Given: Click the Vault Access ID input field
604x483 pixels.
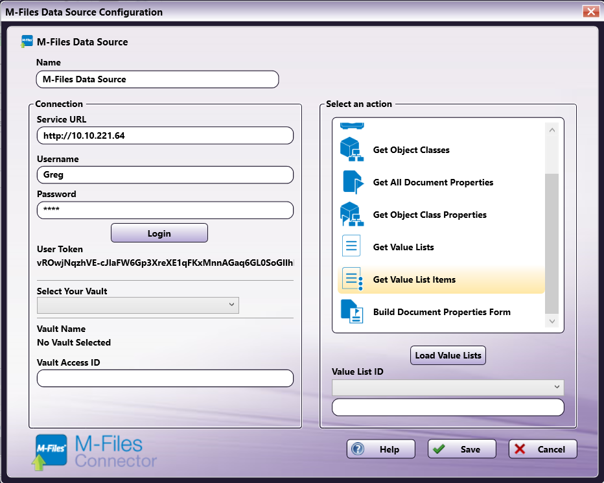Looking at the screenshot, I should point(165,378).
